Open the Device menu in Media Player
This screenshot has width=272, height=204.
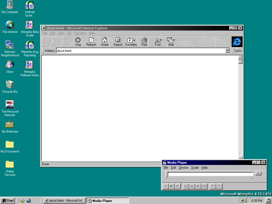point(183,168)
